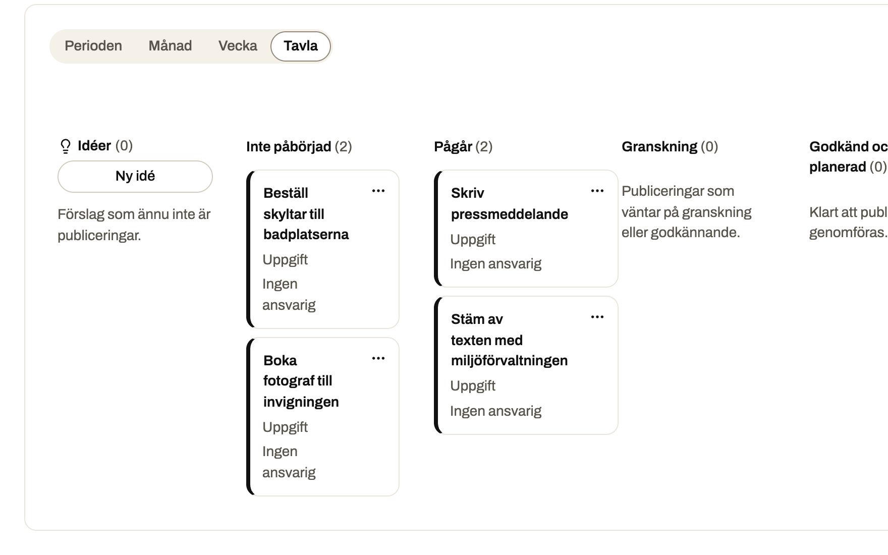This screenshot has width=888, height=555.
Task: Click the Ny idé button
Action: (x=135, y=176)
